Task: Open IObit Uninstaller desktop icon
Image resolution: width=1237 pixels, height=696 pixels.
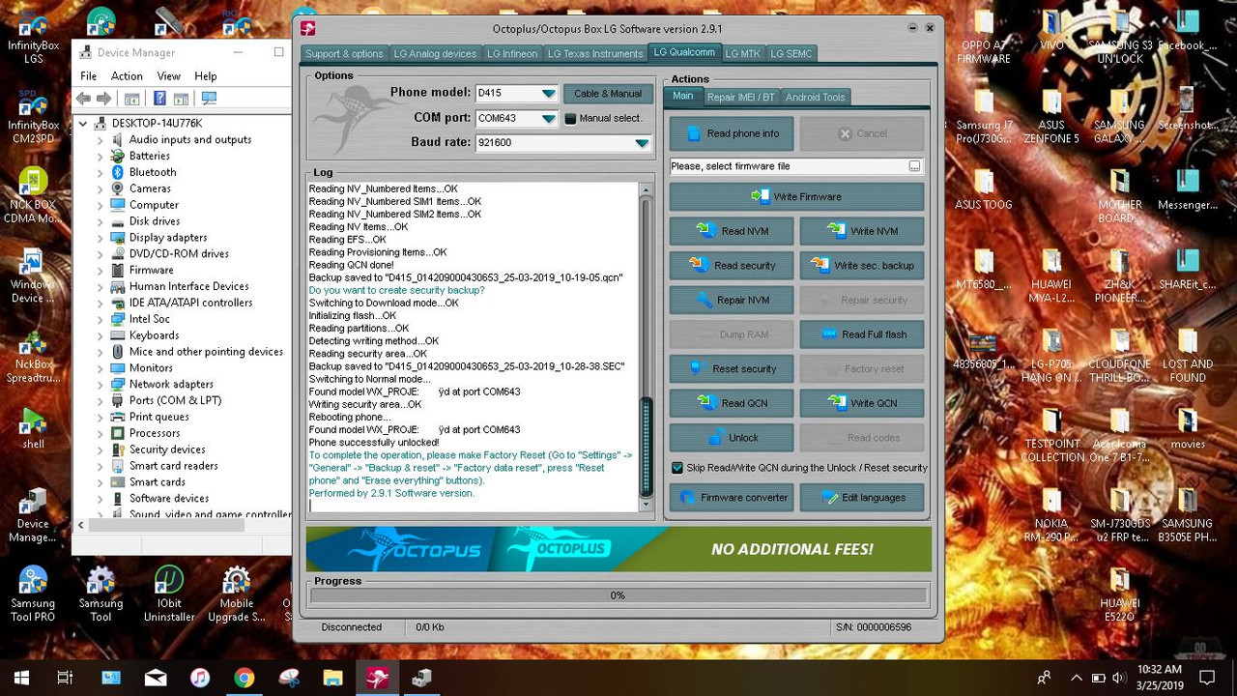Action: point(169,594)
